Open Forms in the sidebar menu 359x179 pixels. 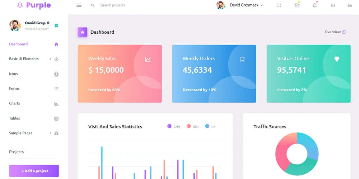(14, 88)
